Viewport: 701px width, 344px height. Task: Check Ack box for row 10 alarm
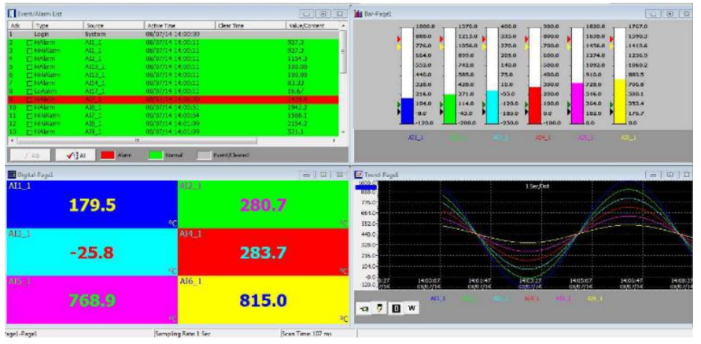(x=30, y=108)
